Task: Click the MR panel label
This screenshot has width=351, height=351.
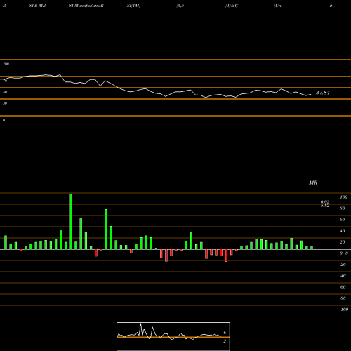Action: [x=313, y=183]
